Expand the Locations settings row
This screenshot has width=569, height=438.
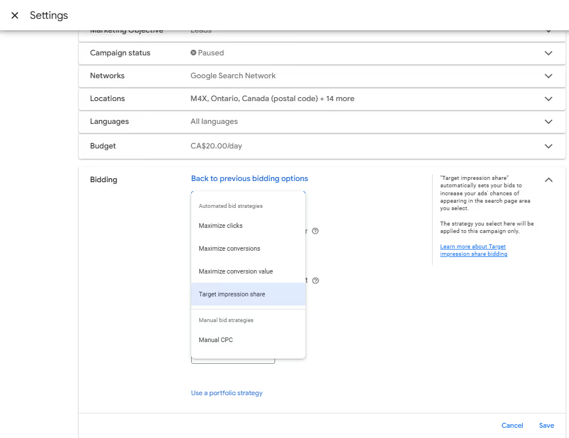(548, 99)
